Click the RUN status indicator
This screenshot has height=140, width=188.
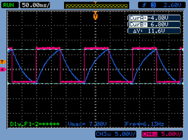10,5
